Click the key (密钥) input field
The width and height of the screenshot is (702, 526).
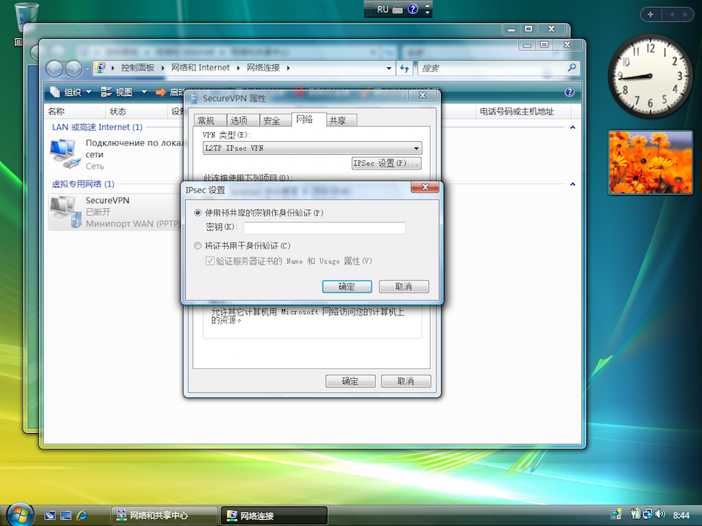tap(324, 228)
